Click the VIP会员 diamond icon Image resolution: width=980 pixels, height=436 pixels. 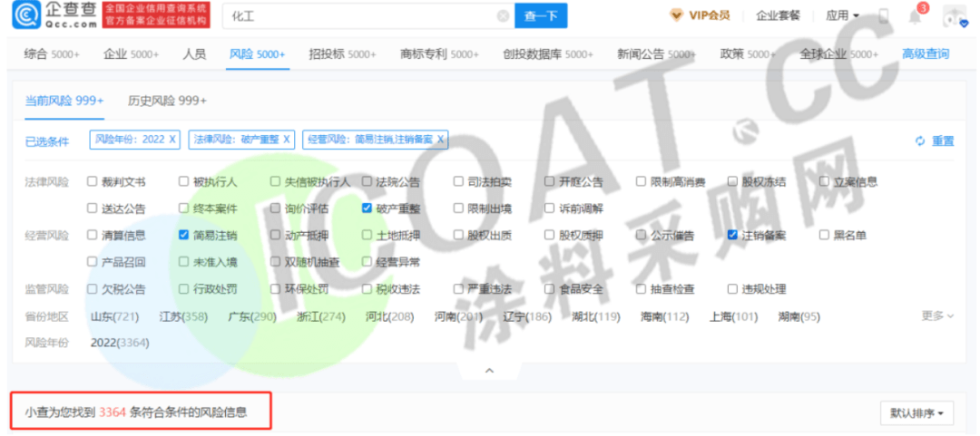click(x=676, y=15)
